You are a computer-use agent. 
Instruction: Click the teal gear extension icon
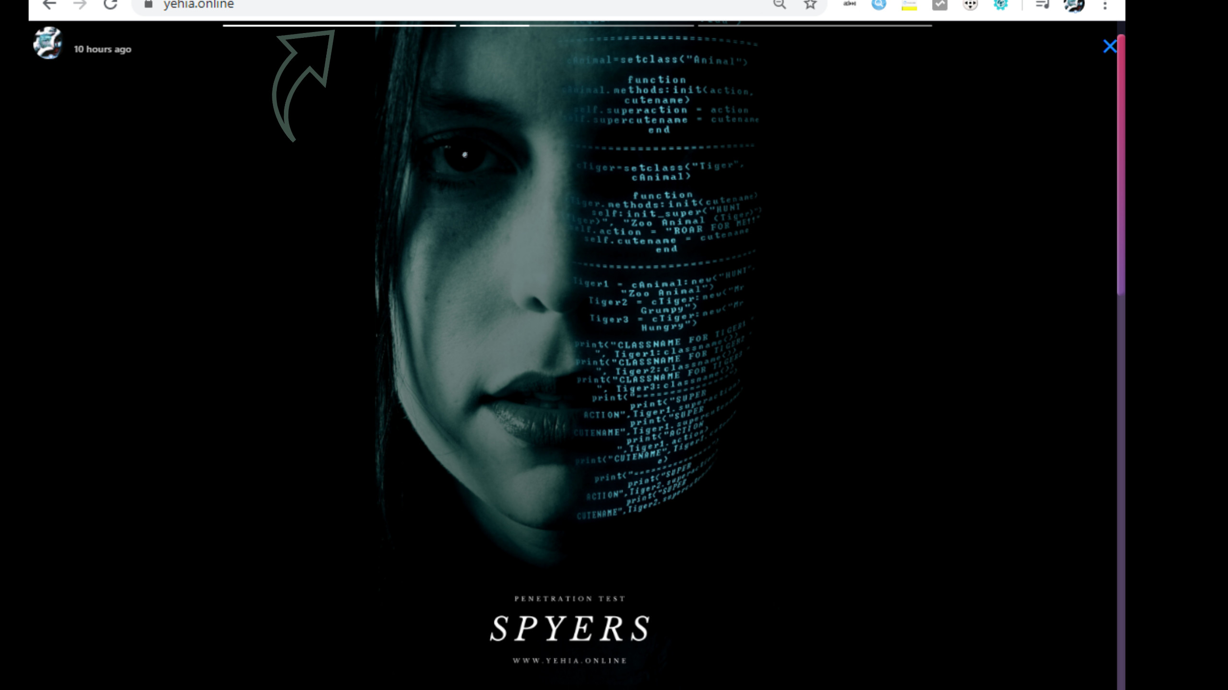(1001, 5)
